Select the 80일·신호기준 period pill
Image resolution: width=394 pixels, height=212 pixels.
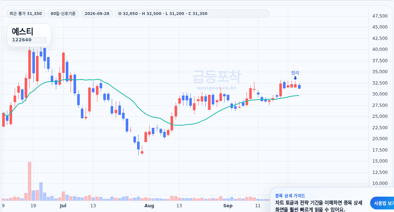point(63,14)
